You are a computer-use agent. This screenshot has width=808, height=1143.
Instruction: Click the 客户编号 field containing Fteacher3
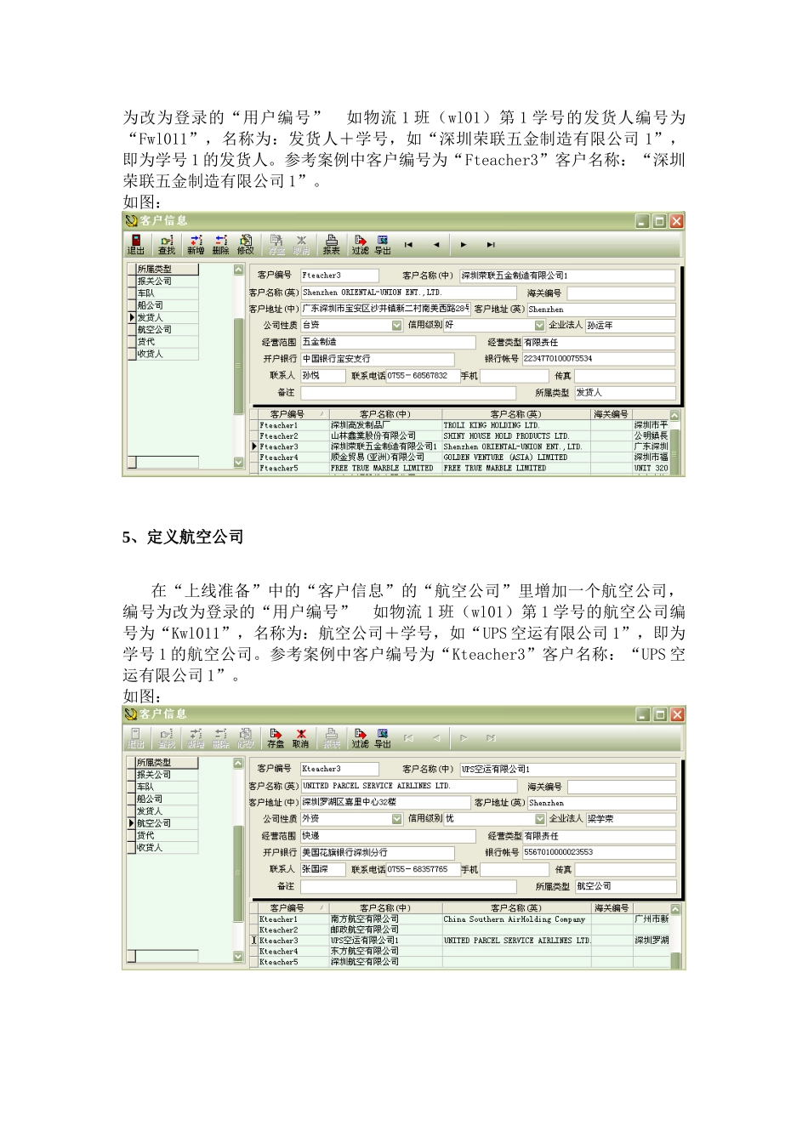click(339, 276)
